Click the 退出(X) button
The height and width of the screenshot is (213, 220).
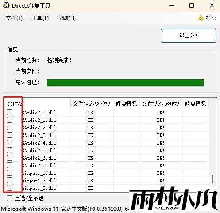coord(189,36)
